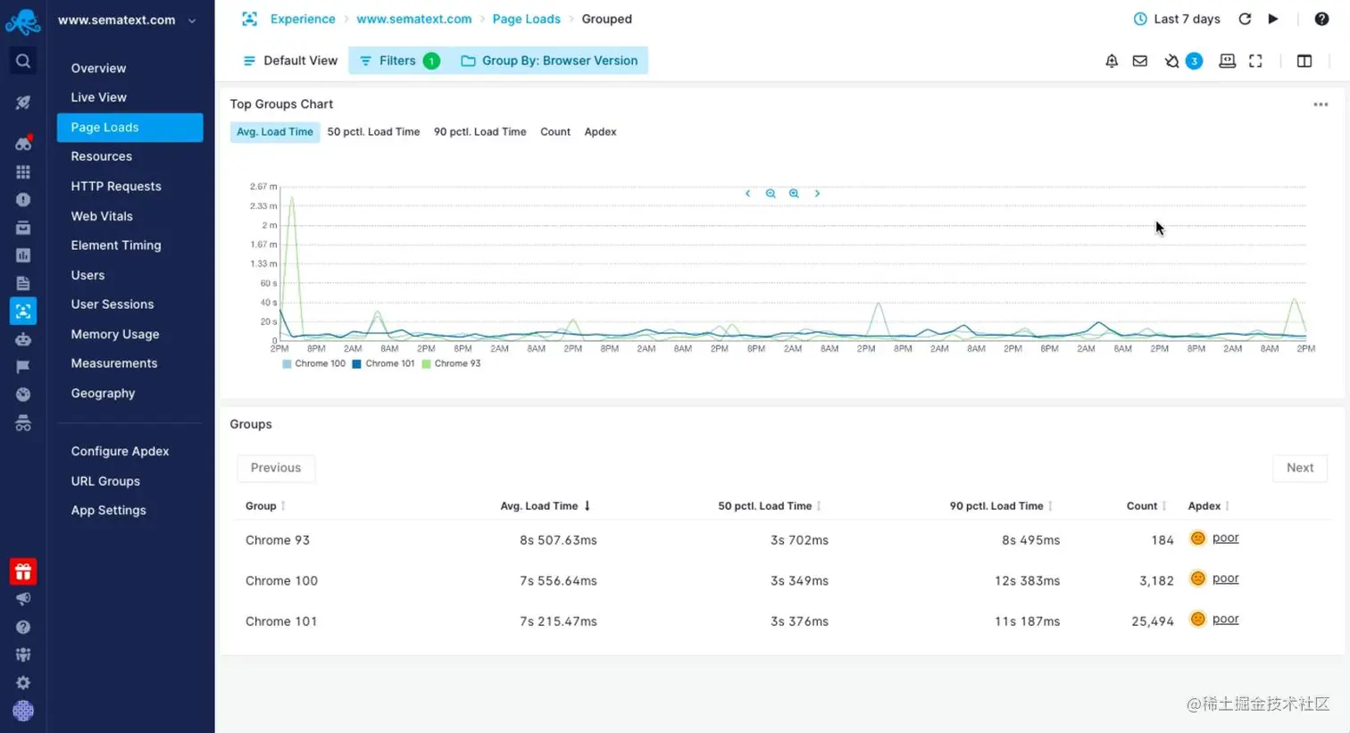Open the apps grid icon in the sidebar
The image size is (1350, 733).
[23, 171]
